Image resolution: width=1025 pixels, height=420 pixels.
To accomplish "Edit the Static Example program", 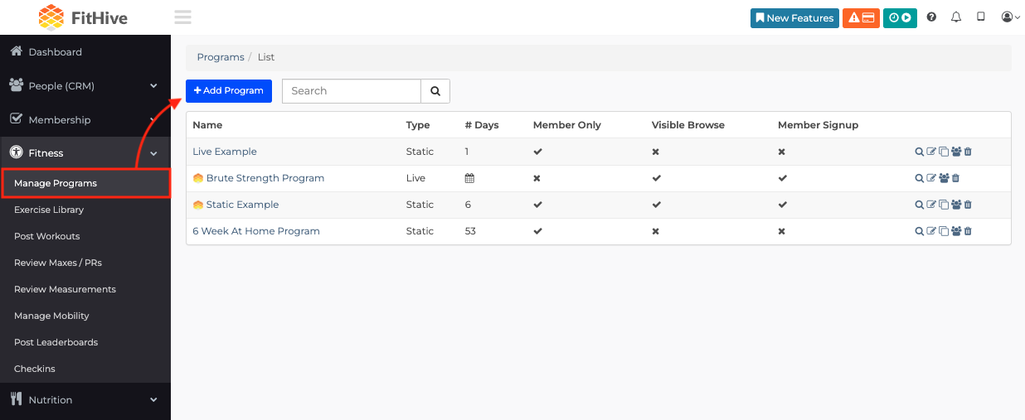I will 931,205.
